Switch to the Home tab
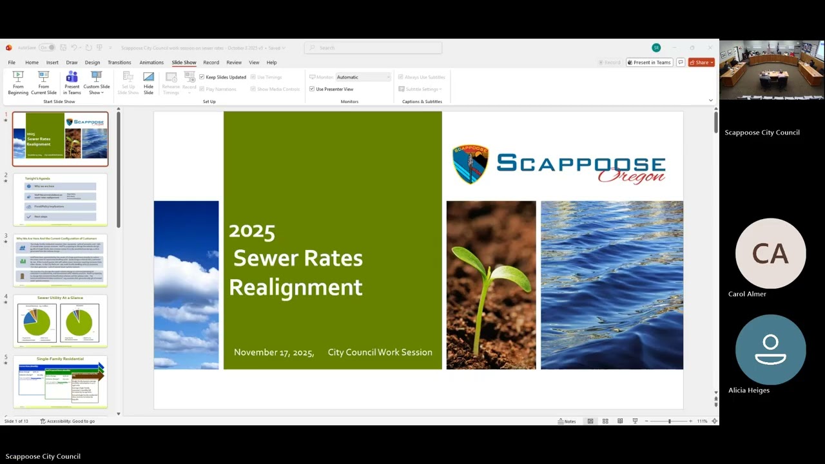This screenshot has width=825, height=464. point(32,63)
